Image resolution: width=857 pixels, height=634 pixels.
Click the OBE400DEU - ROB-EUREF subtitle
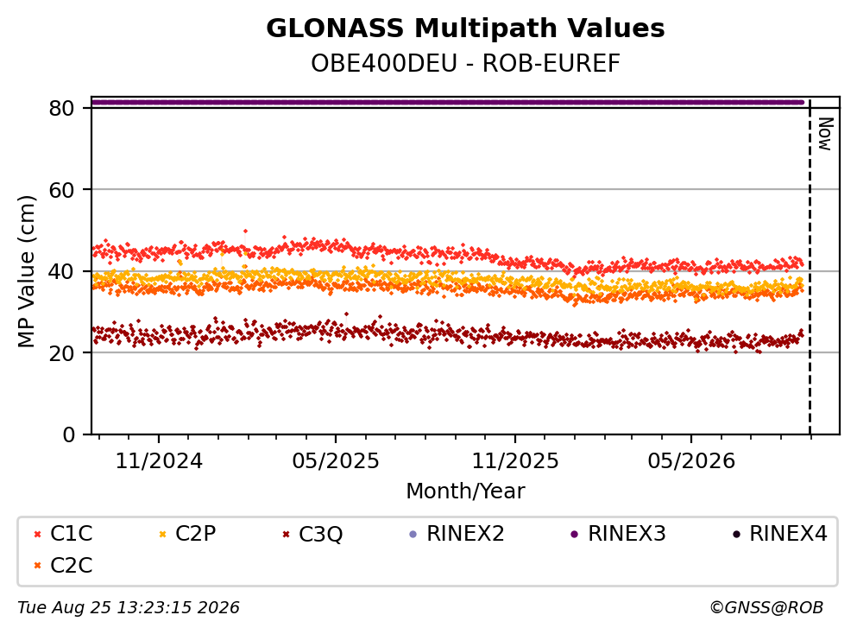(x=466, y=63)
